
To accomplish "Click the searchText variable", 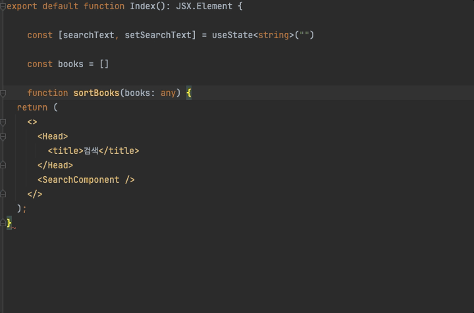I will pyautogui.click(x=89, y=36).
